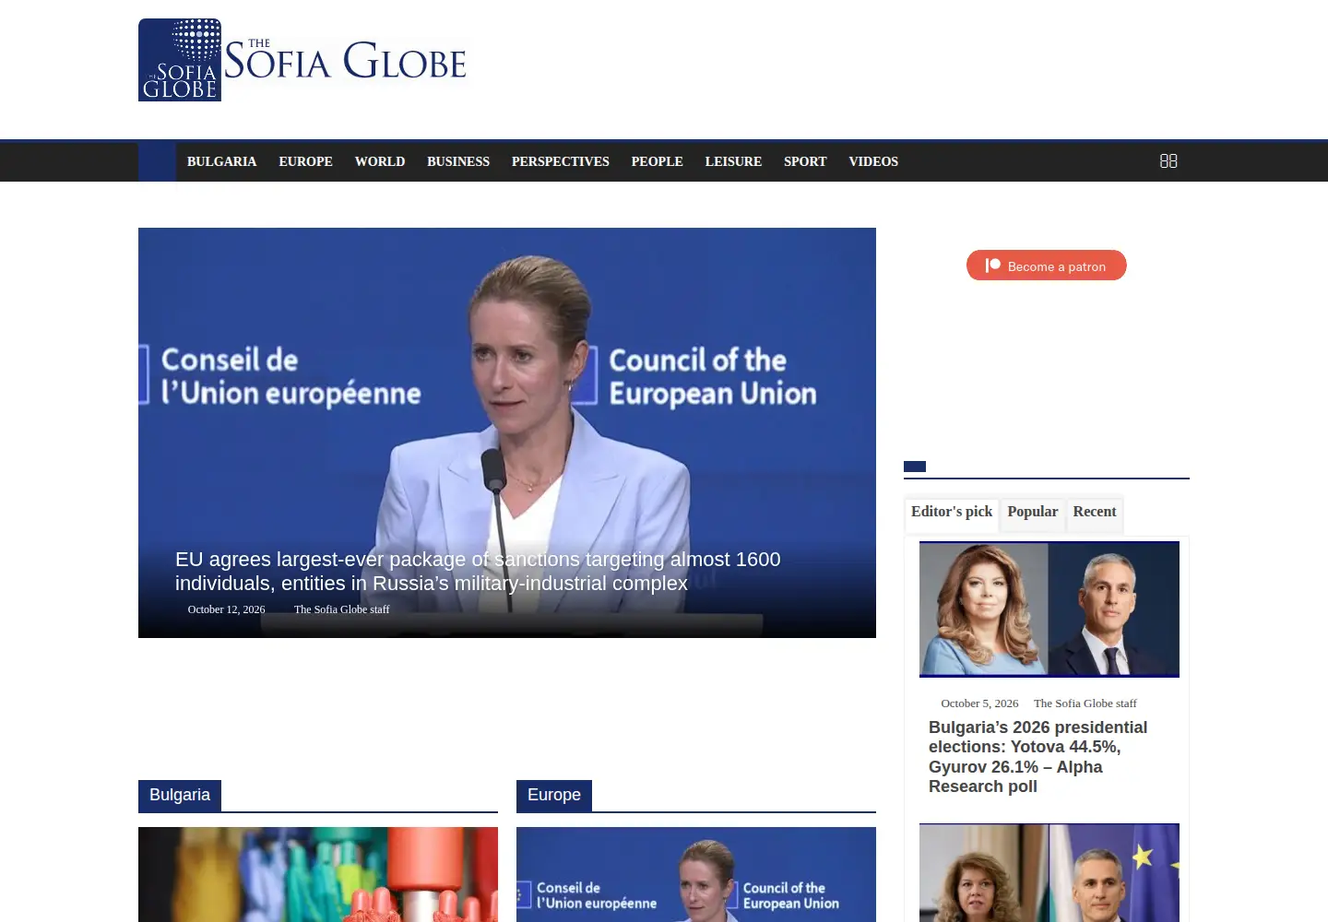This screenshot has width=1328, height=922.
Task: Open the sidebar thumbnail with the EU flag
Action: click(x=1049, y=872)
